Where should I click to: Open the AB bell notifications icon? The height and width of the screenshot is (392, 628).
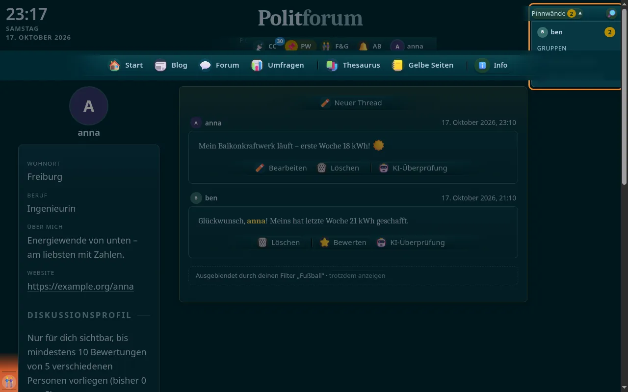(370, 46)
